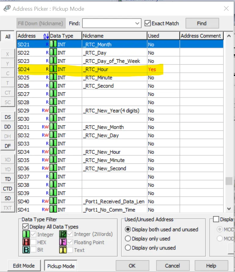This screenshot has width=235, height=272.
Task: Click the Pickup Mode button
Action: pos(61,266)
